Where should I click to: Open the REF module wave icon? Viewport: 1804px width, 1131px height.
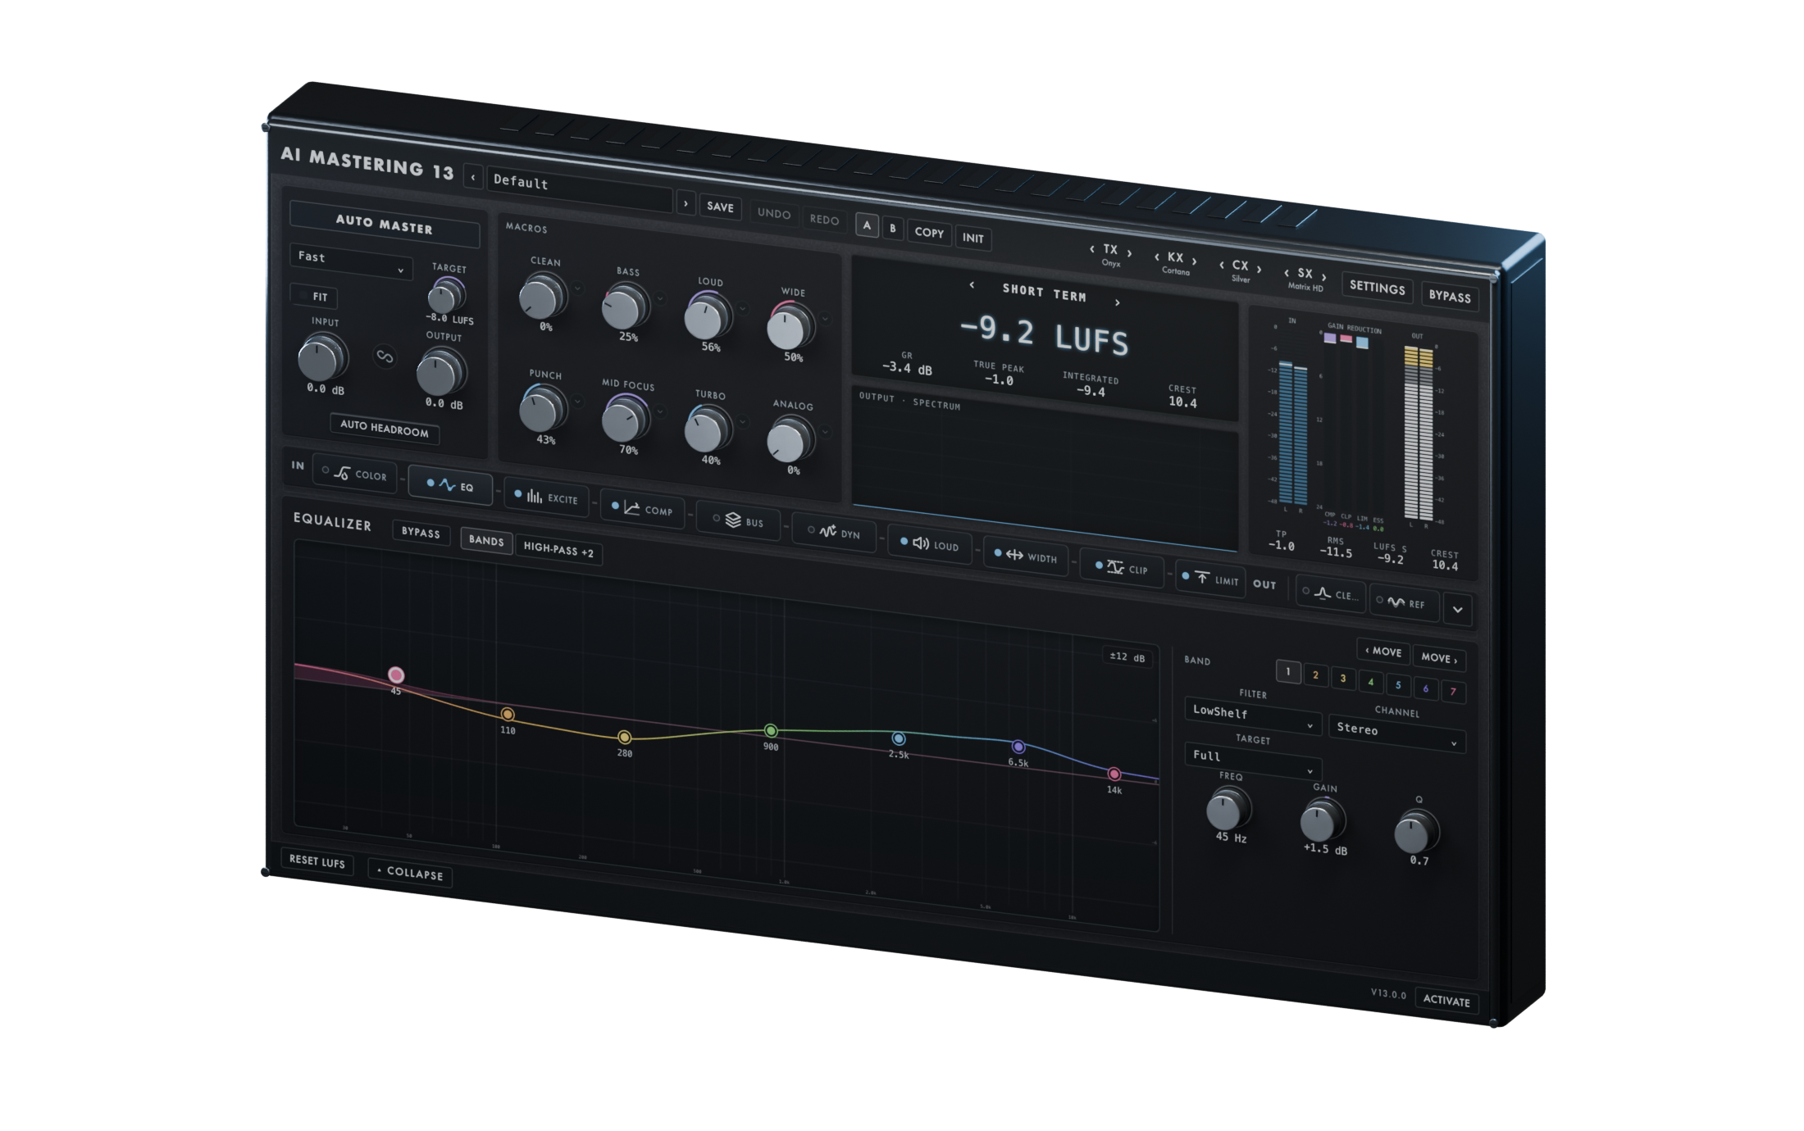tap(1396, 602)
